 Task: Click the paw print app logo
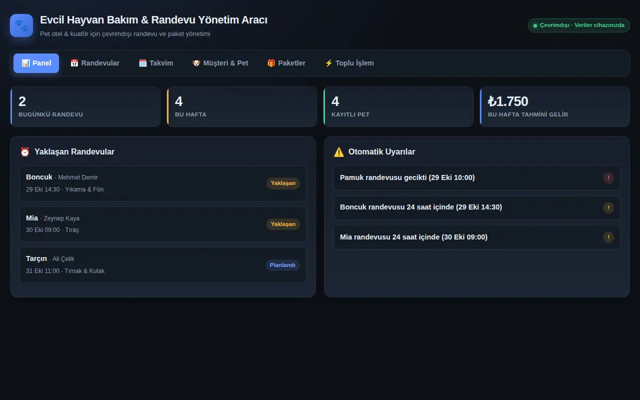click(x=21, y=25)
